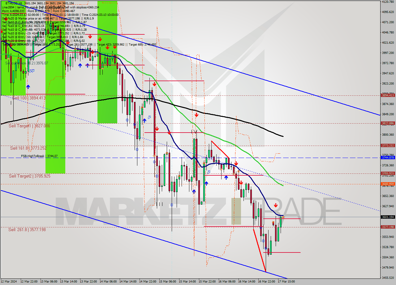Click the '15 Mar 06:00' time axis label
Image resolution: width=396 pixels, height=285 pixels.
167,282
